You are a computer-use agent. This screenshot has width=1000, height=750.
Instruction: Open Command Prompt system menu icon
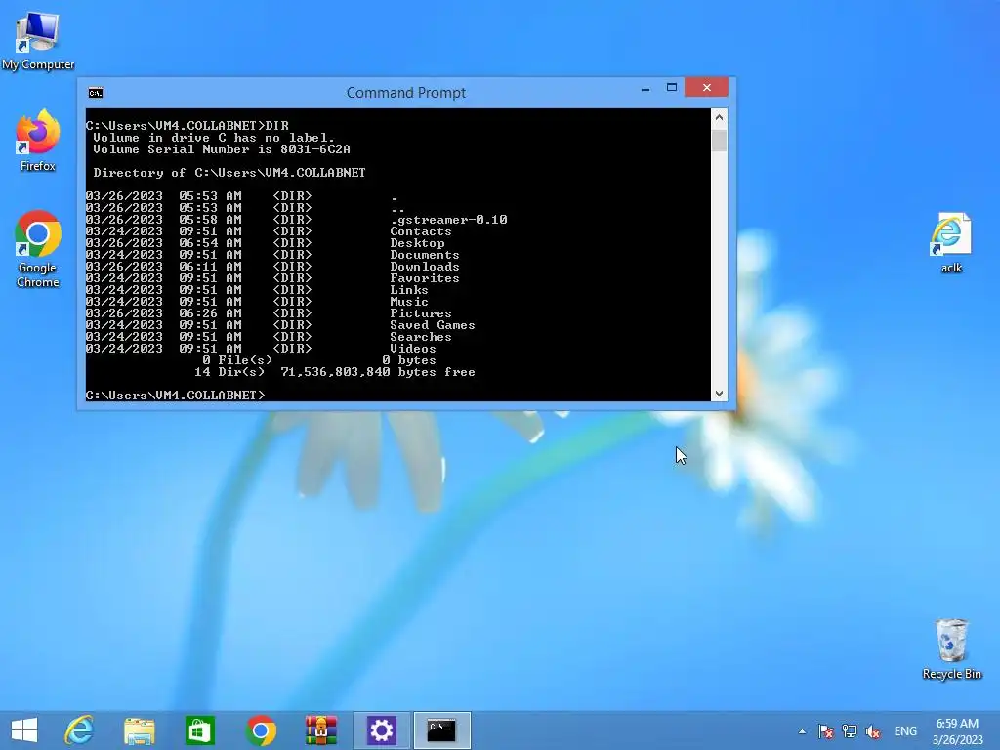point(96,93)
